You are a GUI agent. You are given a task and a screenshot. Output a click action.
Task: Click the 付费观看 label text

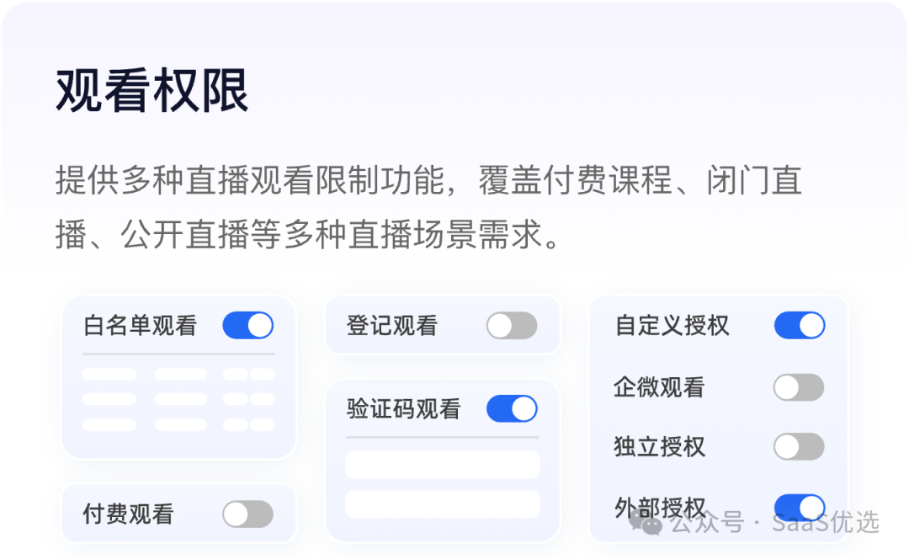click(x=128, y=514)
